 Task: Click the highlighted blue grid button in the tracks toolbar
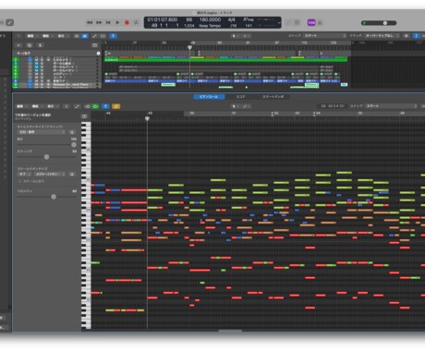click(x=85, y=36)
